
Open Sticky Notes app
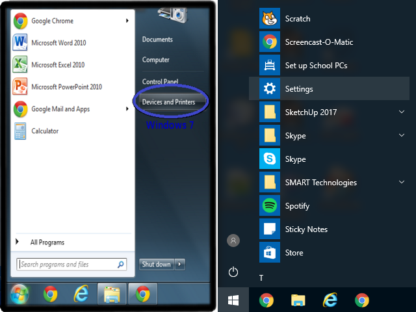pyautogui.click(x=305, y=229)
